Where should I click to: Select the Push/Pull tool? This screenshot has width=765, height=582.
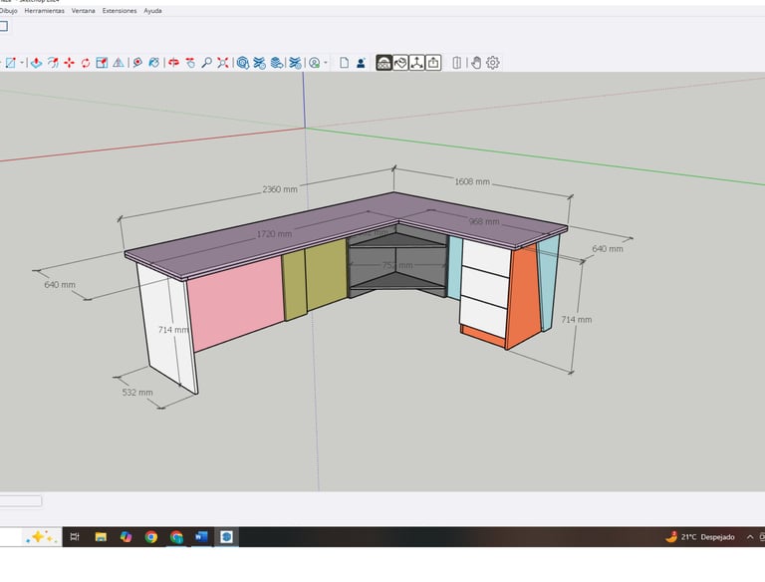click(x=36, y=63)
